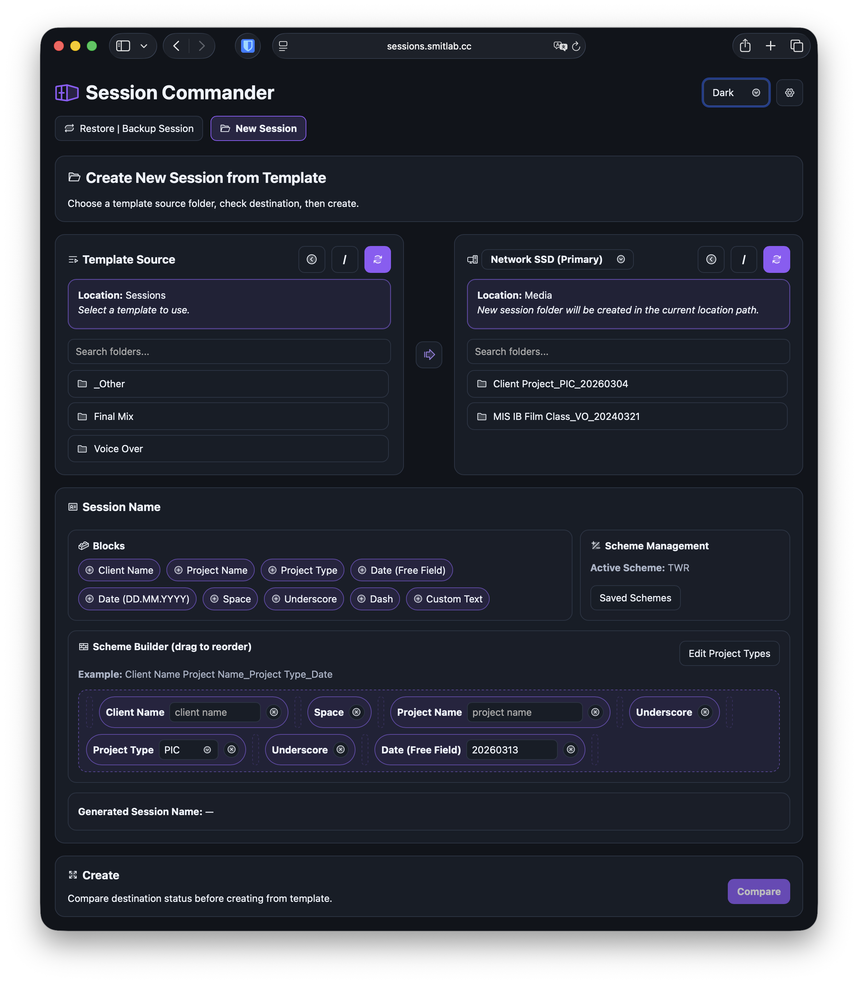Remove the Client Name block from scheme
This screenshot has width=858, height=984.
[x=274, y=712]
